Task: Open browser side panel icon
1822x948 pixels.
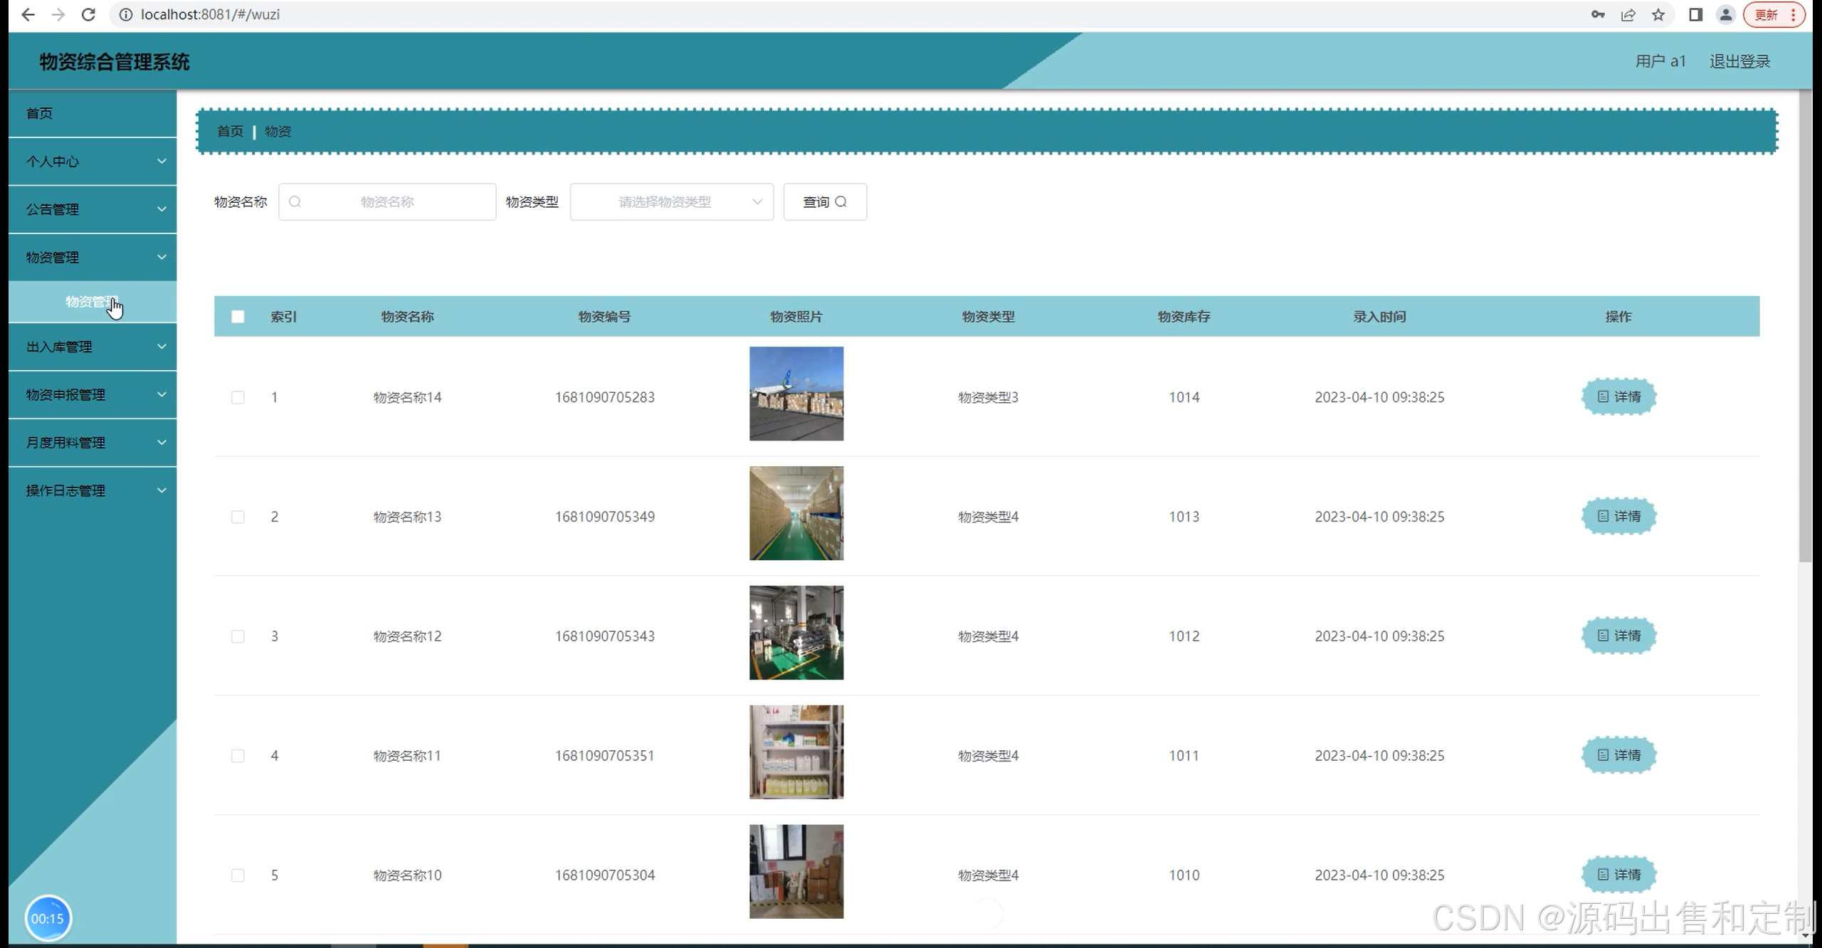Action: (1695, 14)
